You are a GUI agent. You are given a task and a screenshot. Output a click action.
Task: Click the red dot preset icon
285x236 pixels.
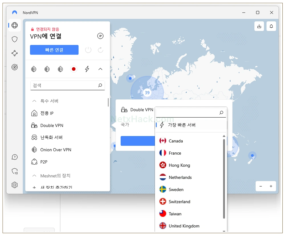pyautogui.click(x=74, y=69)
